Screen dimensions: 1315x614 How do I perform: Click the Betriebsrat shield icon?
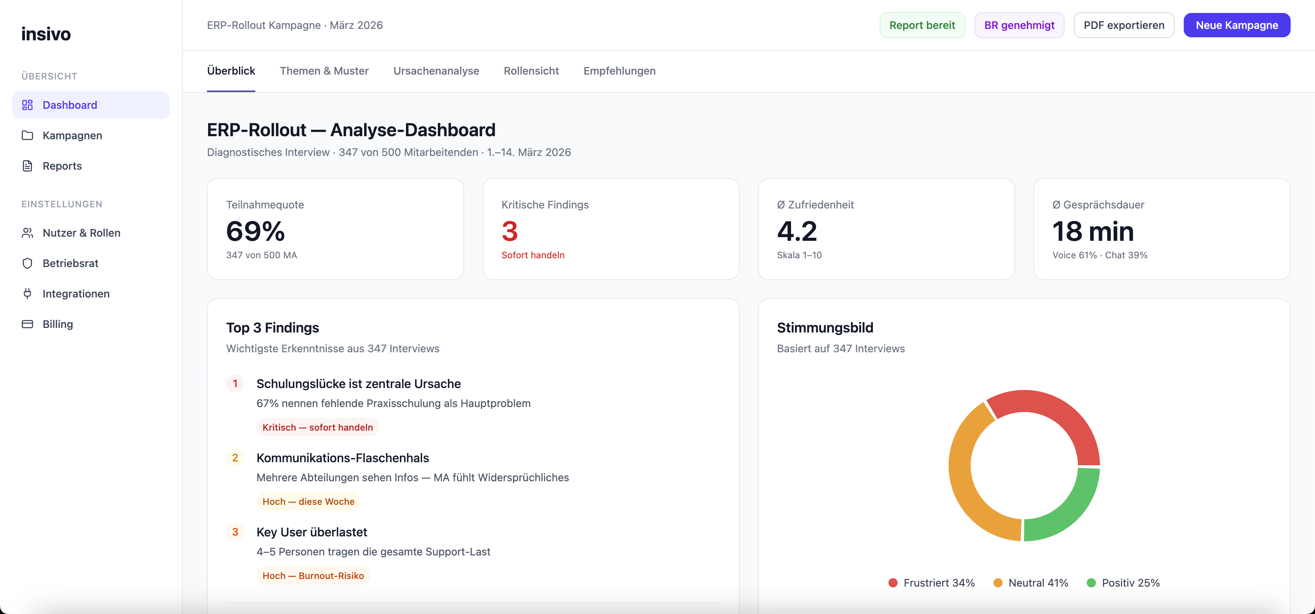click(x=27, y=263)
